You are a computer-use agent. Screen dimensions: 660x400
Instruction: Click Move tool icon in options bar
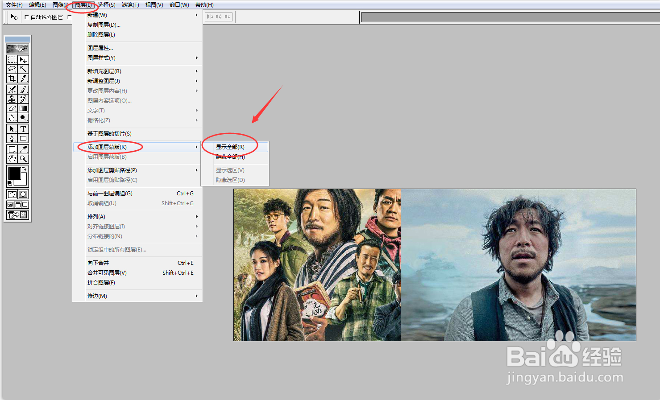[x=14, y=17]
